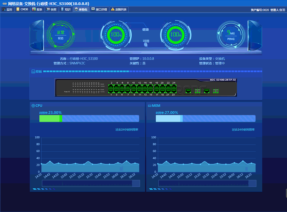The image size is (287, 212).
Task: Click green port 5 on the switch
Action: (x=122, y=91)
